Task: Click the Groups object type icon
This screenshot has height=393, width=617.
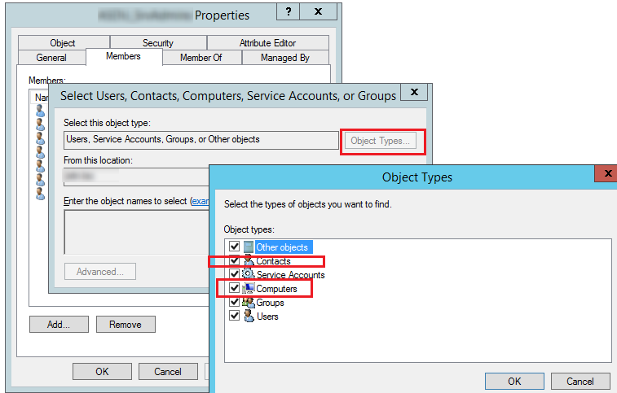Action: click(249, 303)
